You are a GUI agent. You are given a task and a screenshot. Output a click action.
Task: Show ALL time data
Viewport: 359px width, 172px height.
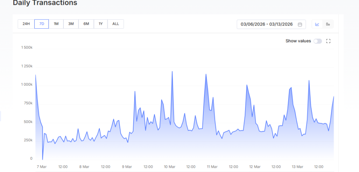pos(116,24)
